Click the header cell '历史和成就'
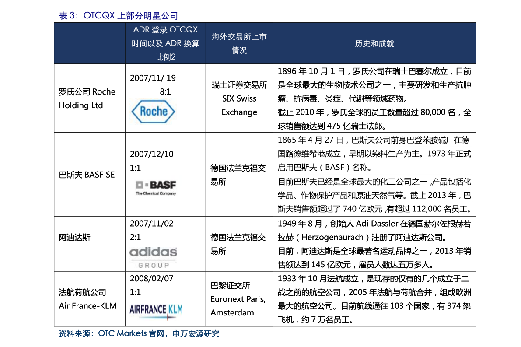 pyautogui.click(x=374, y=43)
